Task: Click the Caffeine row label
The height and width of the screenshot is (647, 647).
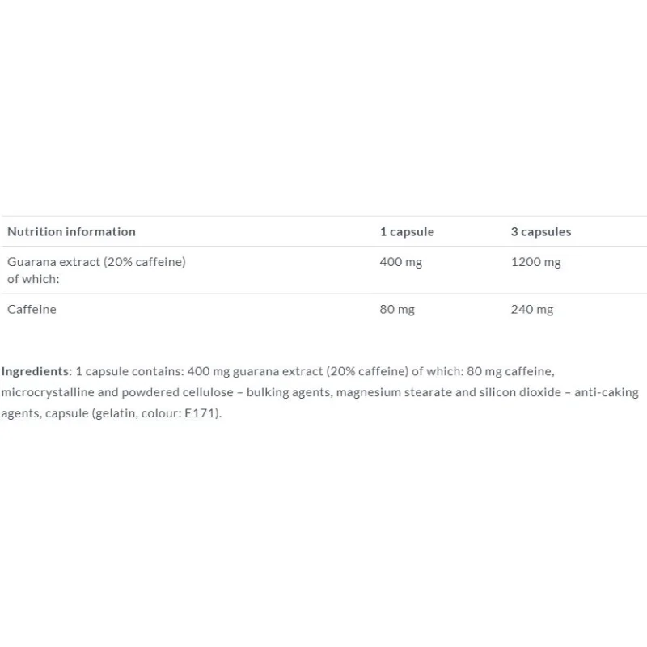Action: coord(32,310)
